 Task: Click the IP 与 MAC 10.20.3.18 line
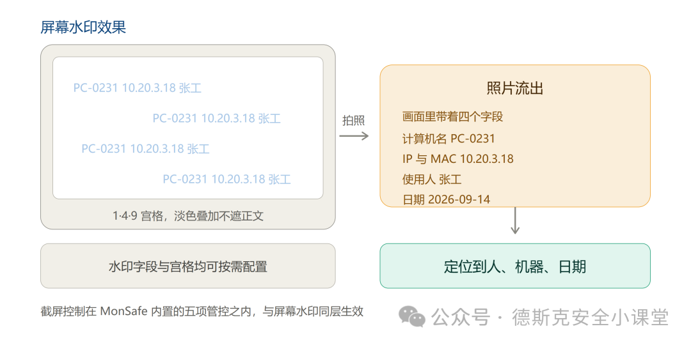point(458,159)
